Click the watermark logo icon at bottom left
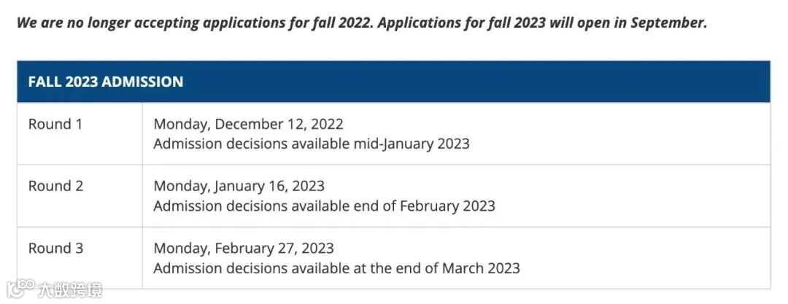The height and width of the screenshot is (304, 788). click(20, 289)
